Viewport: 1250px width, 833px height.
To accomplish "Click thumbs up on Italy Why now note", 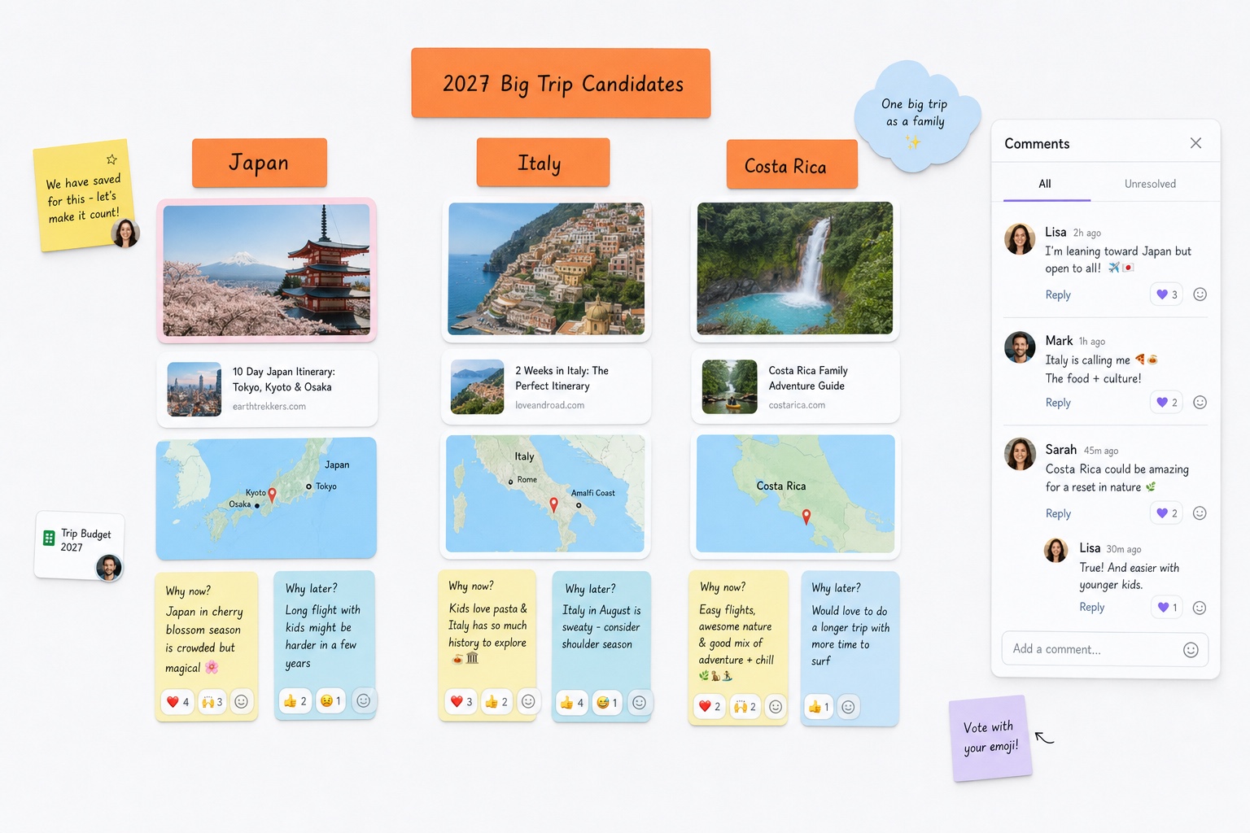I will click(x=496, y=701).
